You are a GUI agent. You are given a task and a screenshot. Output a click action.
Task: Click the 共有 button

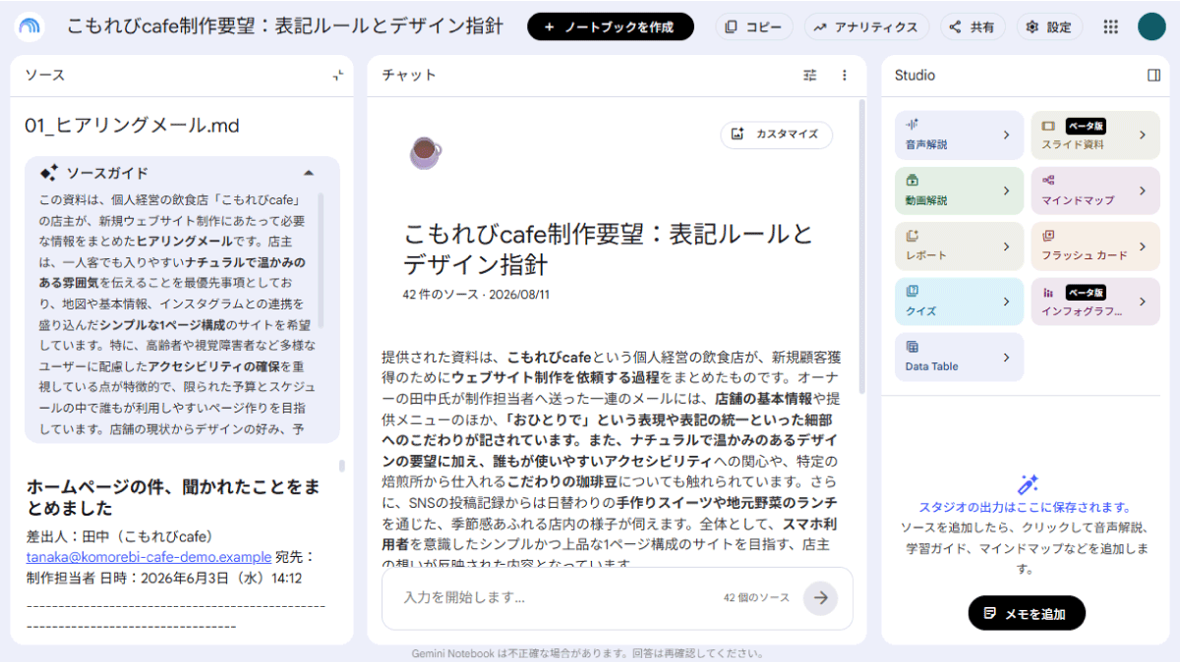tap(972, 27)
